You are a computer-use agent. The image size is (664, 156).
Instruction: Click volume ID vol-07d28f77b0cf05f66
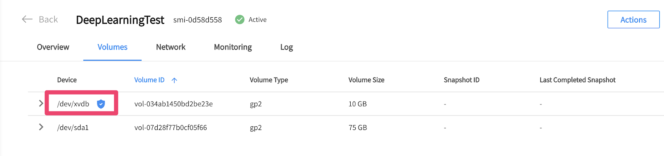point(171,128)
